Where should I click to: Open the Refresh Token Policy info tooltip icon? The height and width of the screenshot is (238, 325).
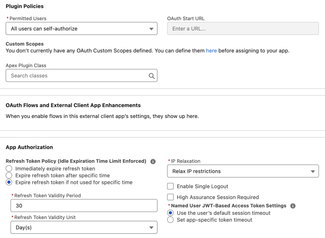(153, 161)
